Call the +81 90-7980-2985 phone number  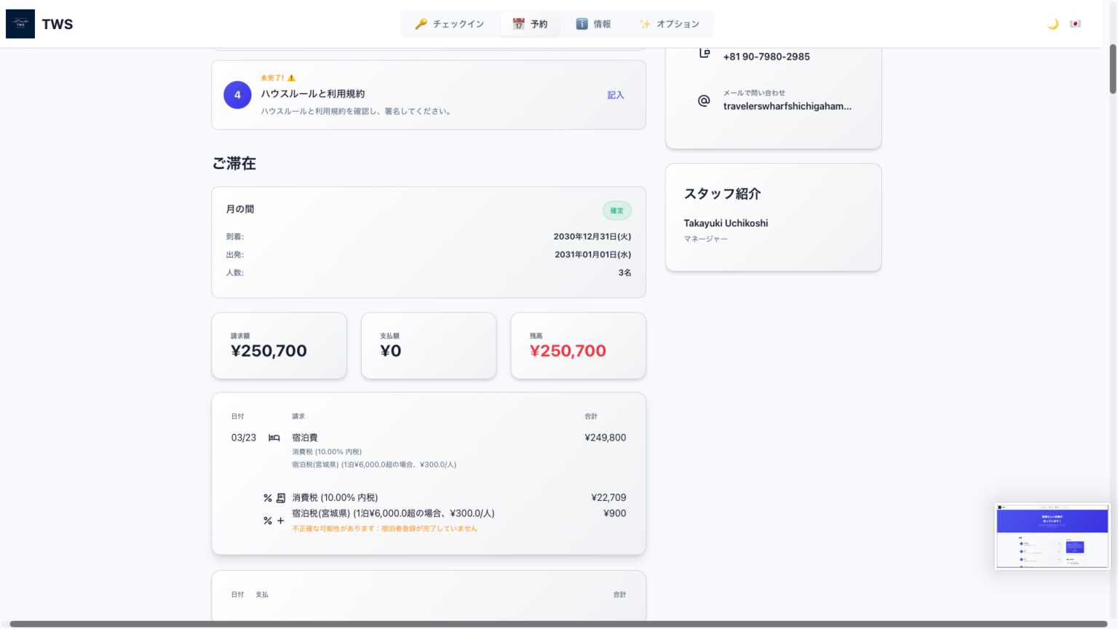[x=766, y=57]
